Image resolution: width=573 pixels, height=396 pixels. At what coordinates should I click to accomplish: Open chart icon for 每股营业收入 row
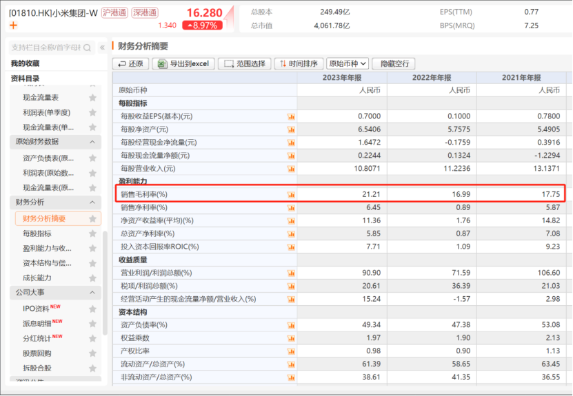pos(291,169)
